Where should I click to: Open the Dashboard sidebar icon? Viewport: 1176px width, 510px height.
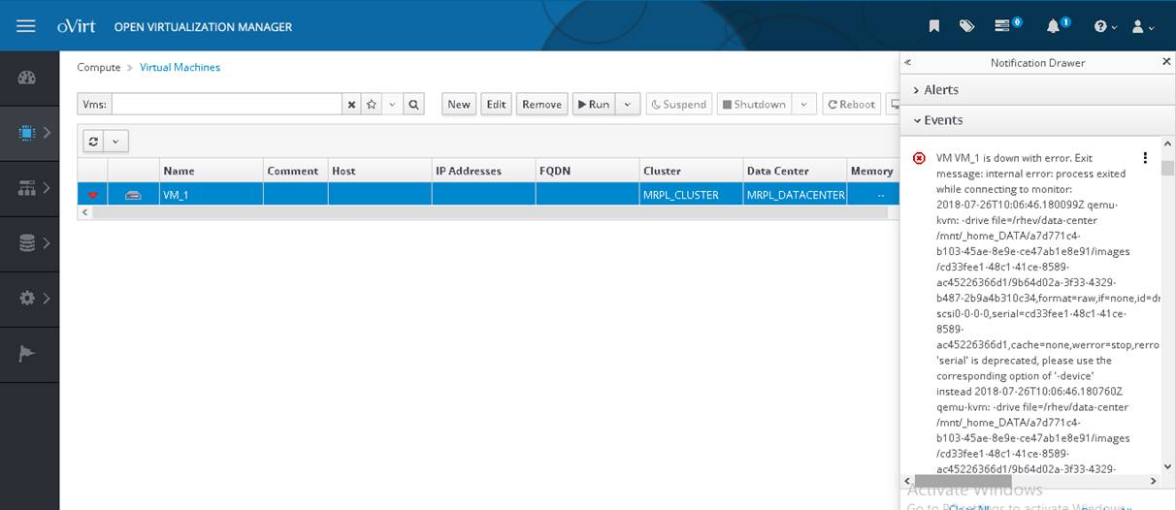(27, 78)
